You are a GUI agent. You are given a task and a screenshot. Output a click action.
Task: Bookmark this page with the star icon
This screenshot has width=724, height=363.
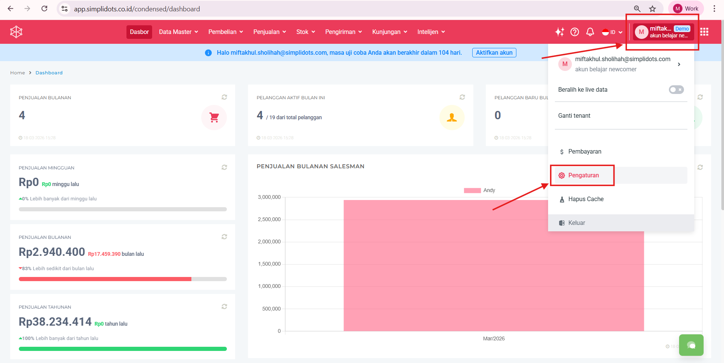pyautogui.click(x=652, y=9)
